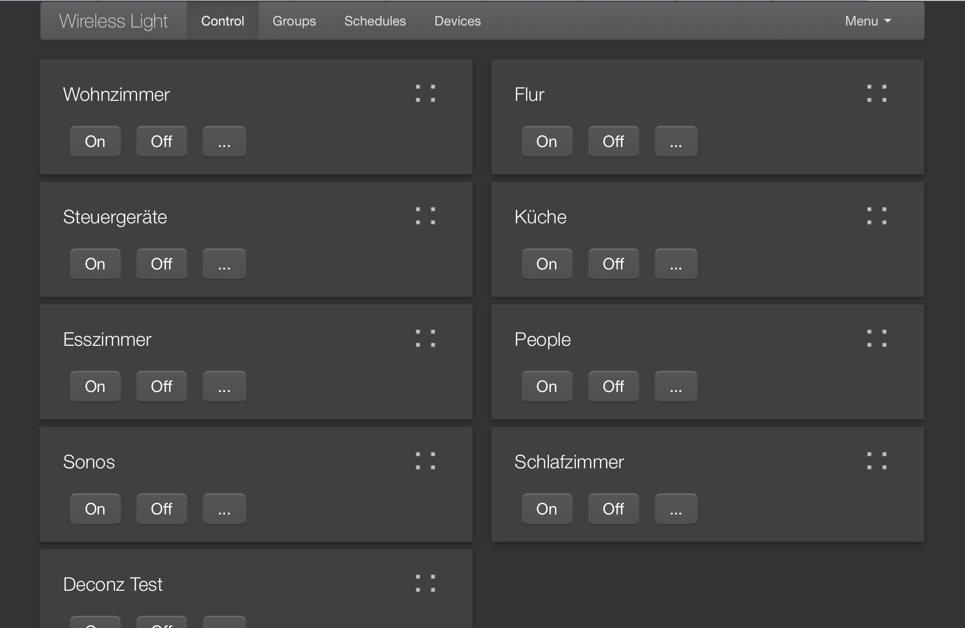Image resolution: width=965 pixels, height=628 pixels.
Task: Click the Esszimmer drag handle icon
Action: tap(425, 338)
